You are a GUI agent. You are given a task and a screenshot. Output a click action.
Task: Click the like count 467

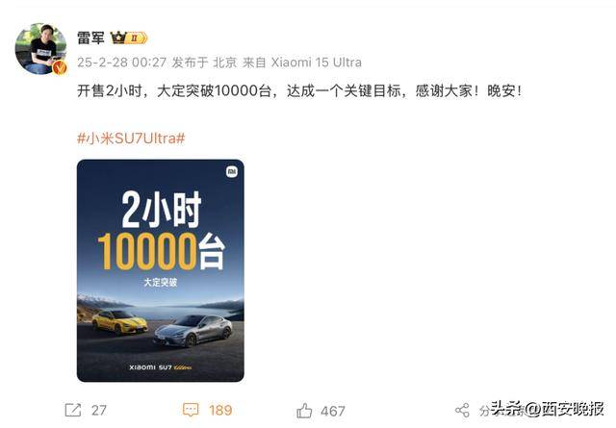(333, 411)
